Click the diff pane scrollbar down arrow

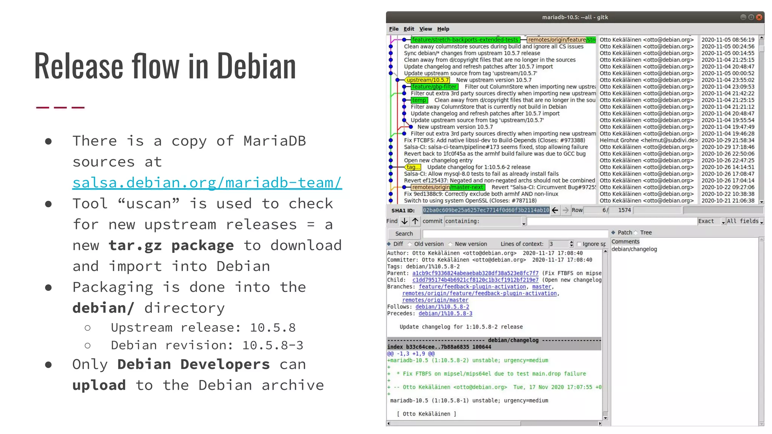[x=605, y=418]
